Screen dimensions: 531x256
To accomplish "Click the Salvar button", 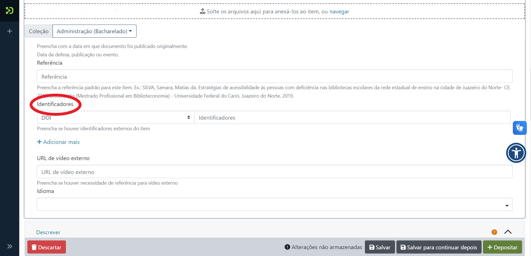I will coord(380,247).
